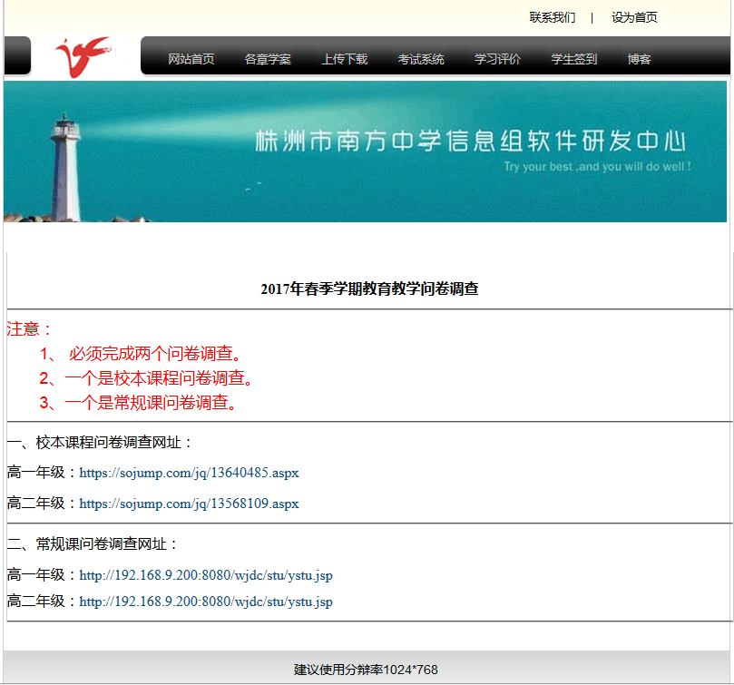The width and height of the screenshot is (734, 685).
Task: Click the 株洲市南方中学信息组软件研发中心 banner title
Action: pyautogui.click(x=469, y=142)
